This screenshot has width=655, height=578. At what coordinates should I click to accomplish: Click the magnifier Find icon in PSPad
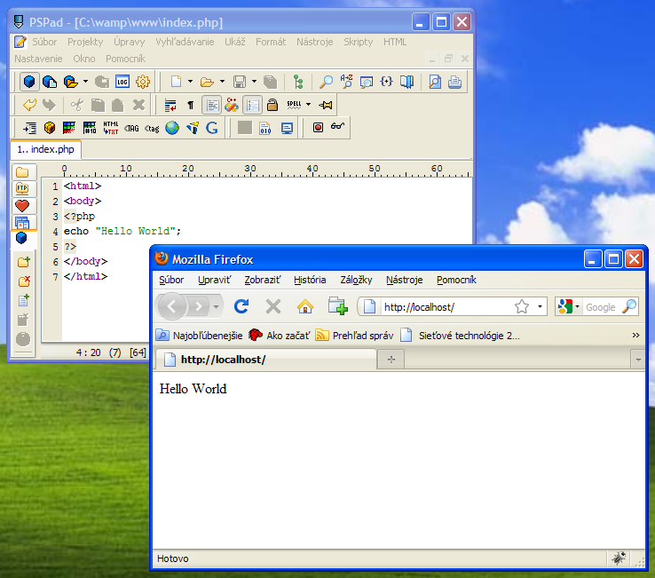326,82
